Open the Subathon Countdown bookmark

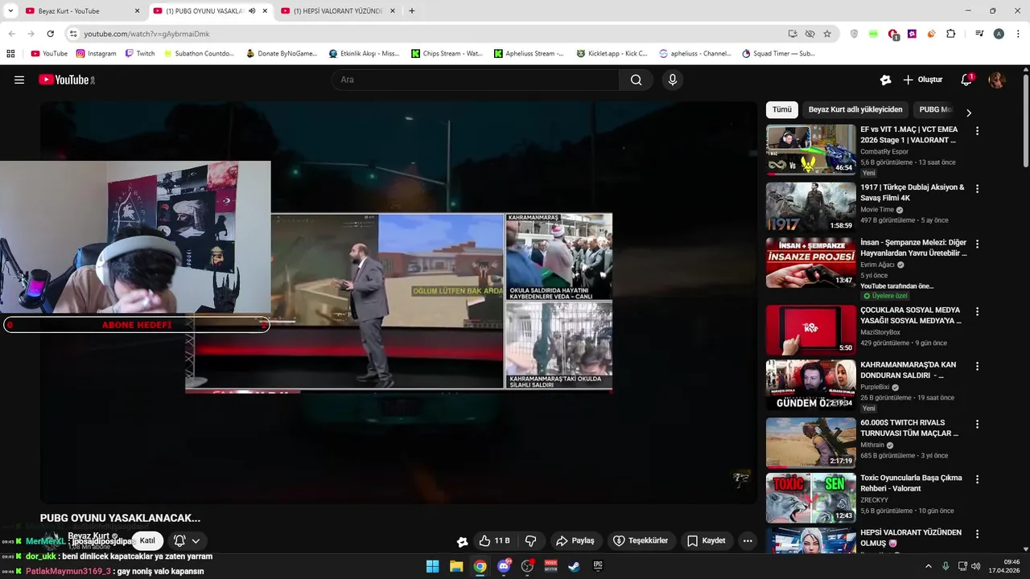199,54
